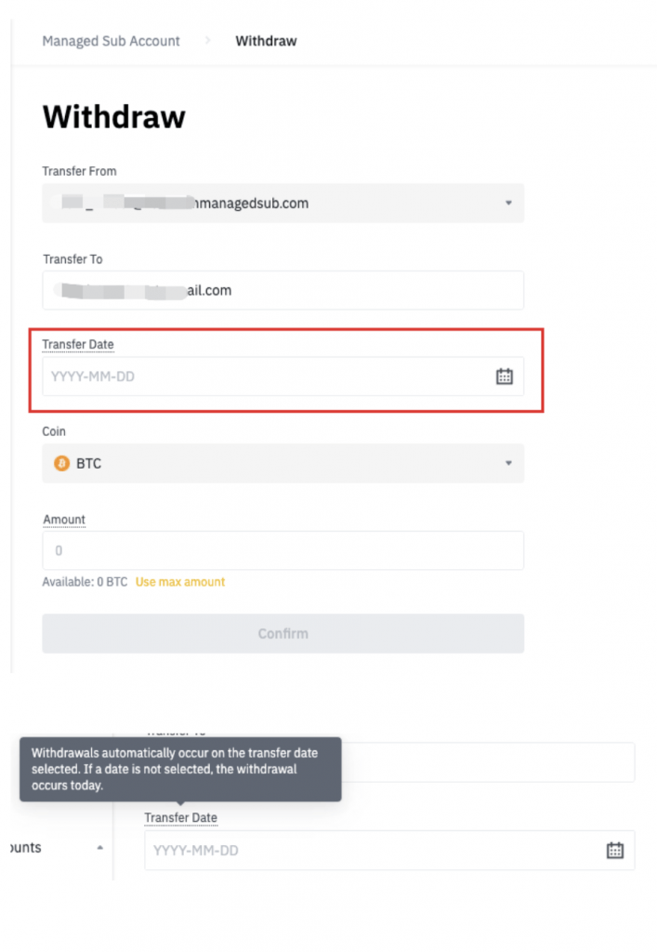Screen dimensions: 657x952
Task: Click the breadcrumb chevron separator after Managed Sub Account
Action: pos(208,41)
